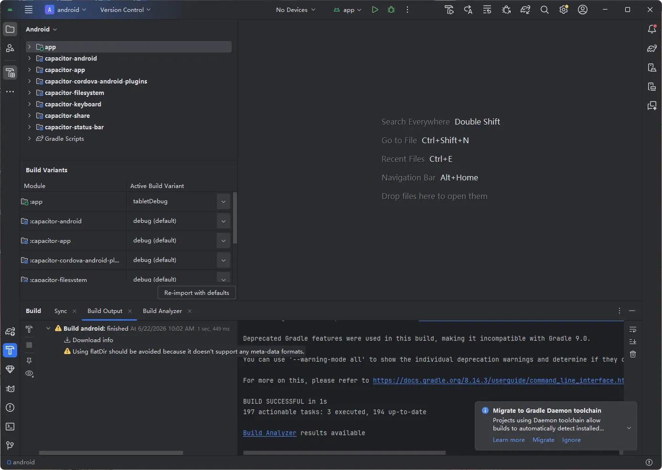
Task: Open the Notifications bell icon
Action: tap(652, 29)
